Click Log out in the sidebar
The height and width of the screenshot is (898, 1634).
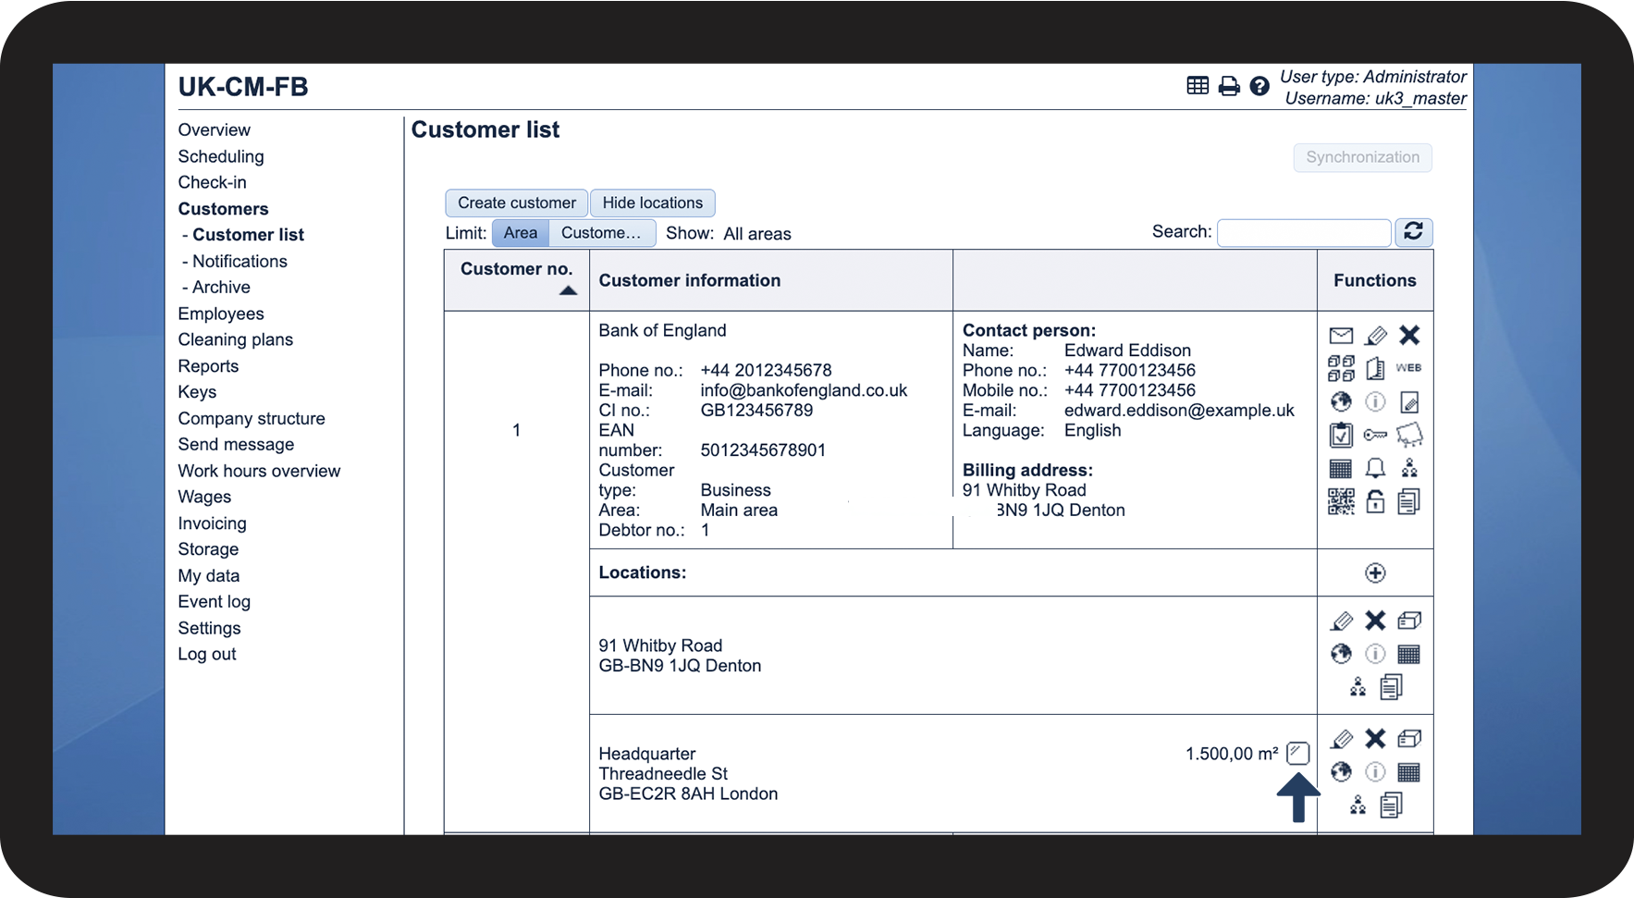[x=207, y=654]
